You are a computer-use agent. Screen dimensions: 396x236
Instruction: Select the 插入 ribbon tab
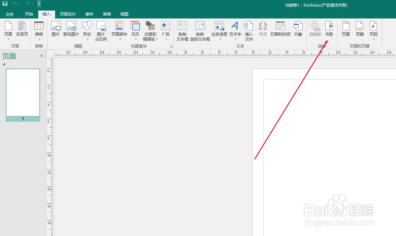point(47,14)
